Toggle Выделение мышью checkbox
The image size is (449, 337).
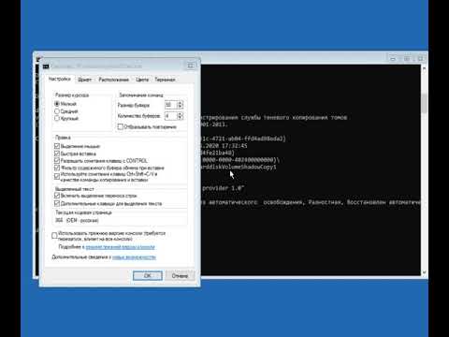[x=57, y=146]
